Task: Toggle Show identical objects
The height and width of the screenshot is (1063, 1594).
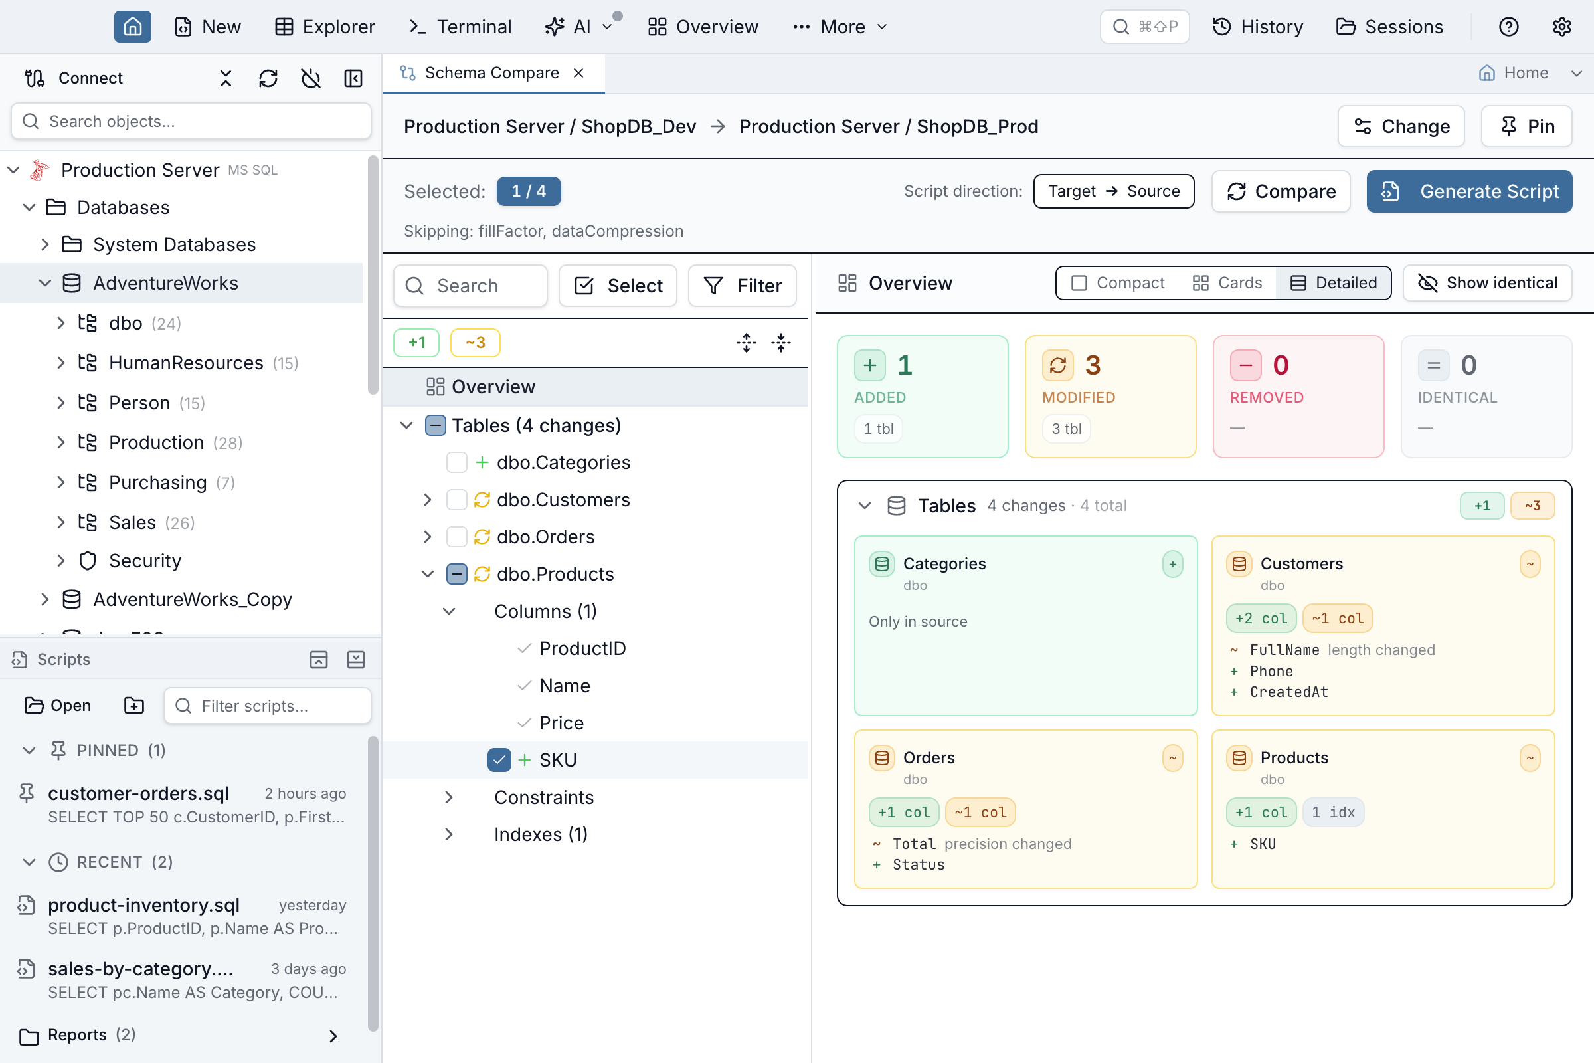Action: click(x=1487, y=283)
